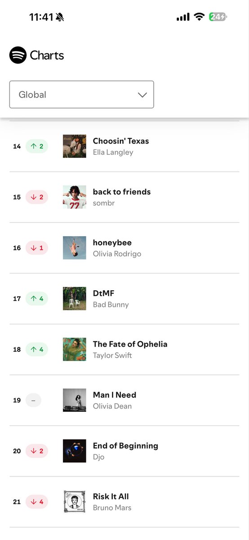Open the song title Choosin' Texas

(x=121, y=141)
